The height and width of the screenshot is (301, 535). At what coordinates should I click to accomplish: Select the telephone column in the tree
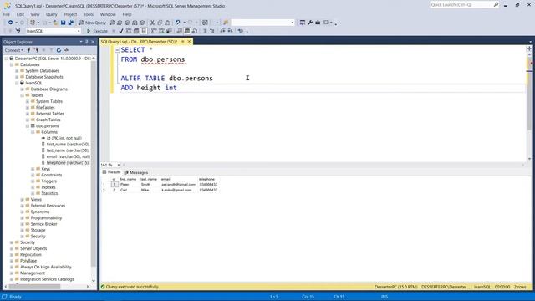(68, 163)
